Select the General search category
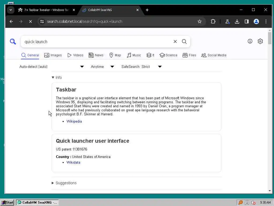The height and width of the screenshot is (206, 274). [x=30, y=55]
